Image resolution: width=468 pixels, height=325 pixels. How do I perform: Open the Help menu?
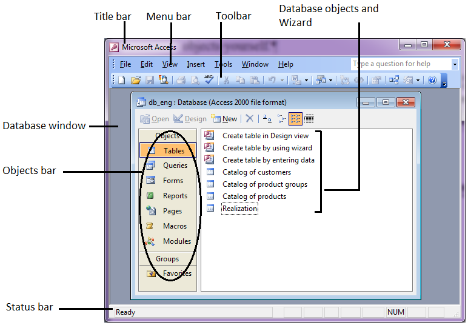(286, 64)
